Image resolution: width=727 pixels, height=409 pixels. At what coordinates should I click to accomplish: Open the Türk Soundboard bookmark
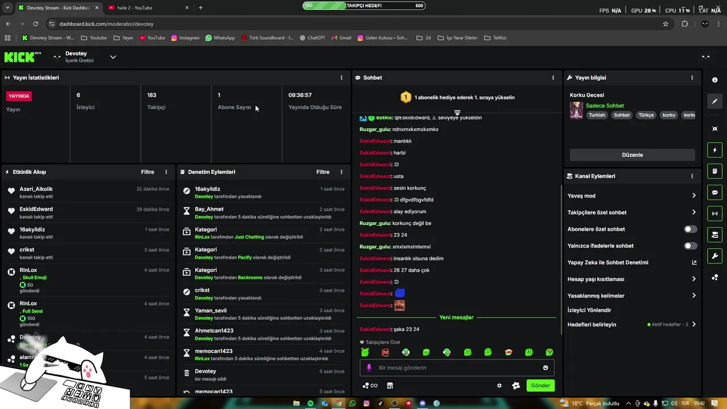click(267, 37)
